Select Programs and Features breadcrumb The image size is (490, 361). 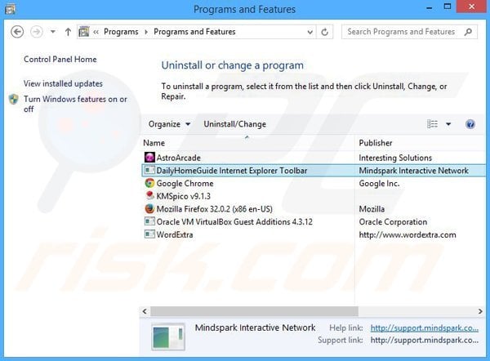[x=194, y=32]
